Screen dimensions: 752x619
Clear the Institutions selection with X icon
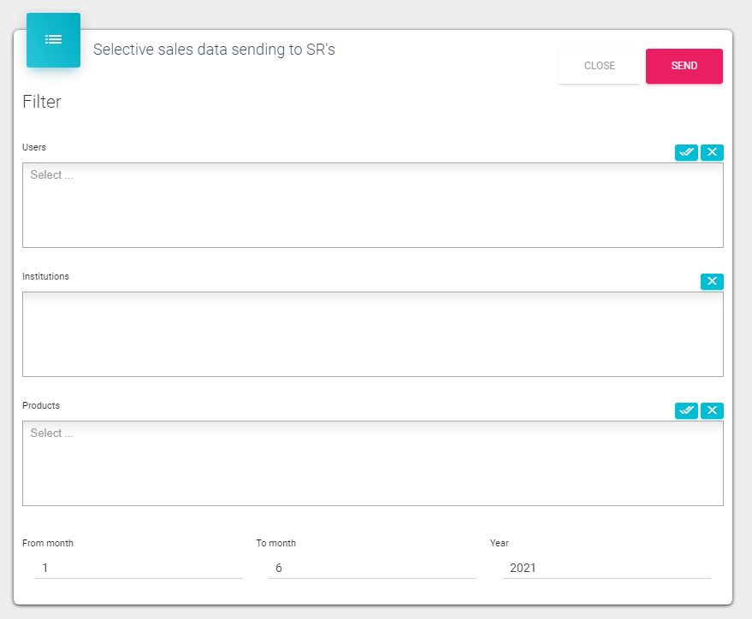(712, 282)
